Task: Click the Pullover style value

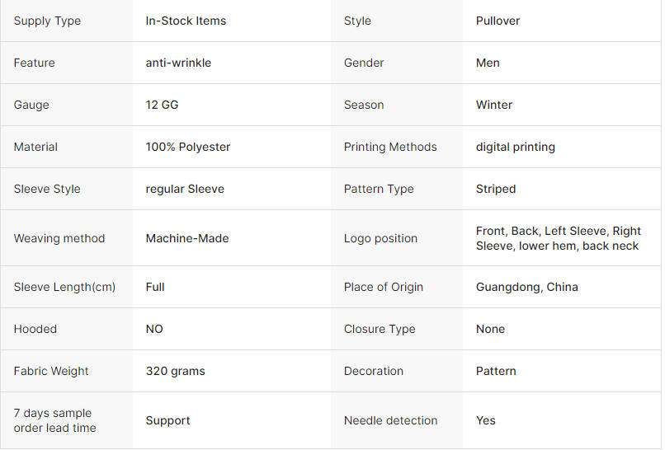Action: click(x=498, y=21)
